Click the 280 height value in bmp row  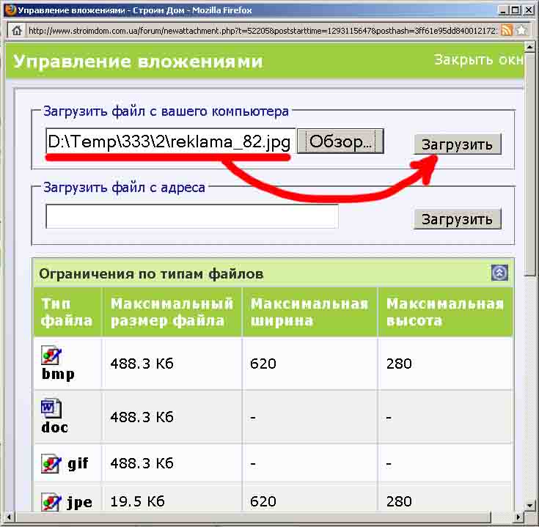399,364
